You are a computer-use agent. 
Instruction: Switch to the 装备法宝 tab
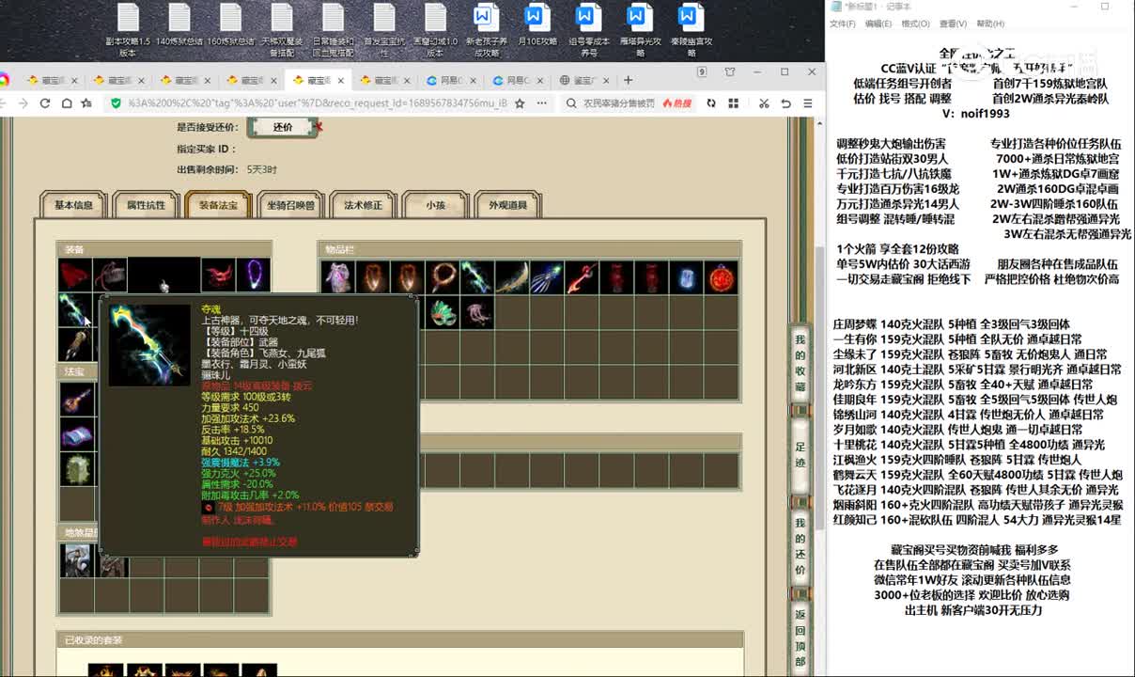(218, 205)
